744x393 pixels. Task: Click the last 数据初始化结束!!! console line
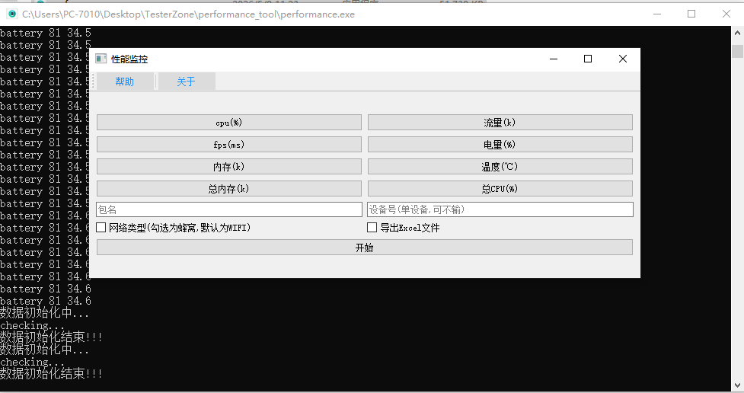click(x=51, y=374)
